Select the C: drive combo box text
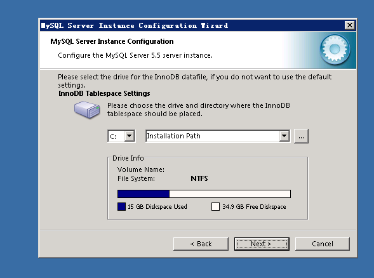Image resolution: width=374 pixels, height=278 pixels. (116, 136)
